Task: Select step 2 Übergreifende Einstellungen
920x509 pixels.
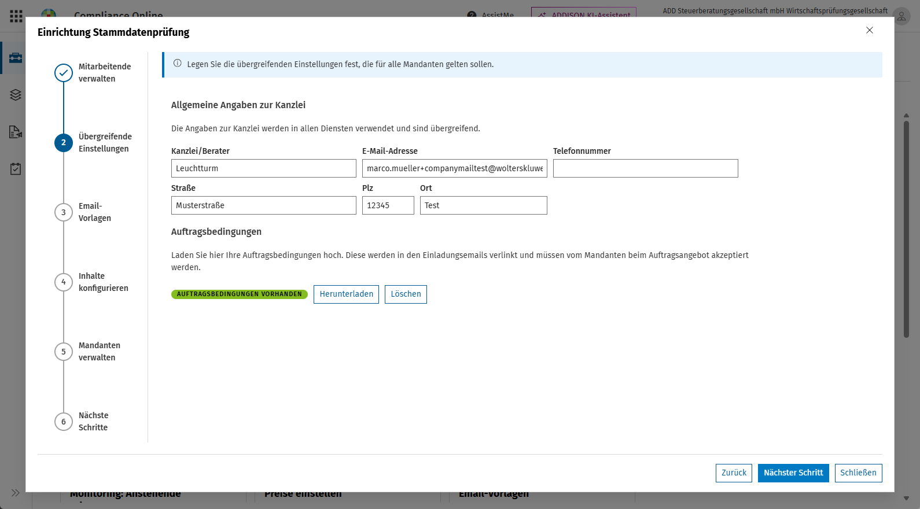Action: click(93, 142)
